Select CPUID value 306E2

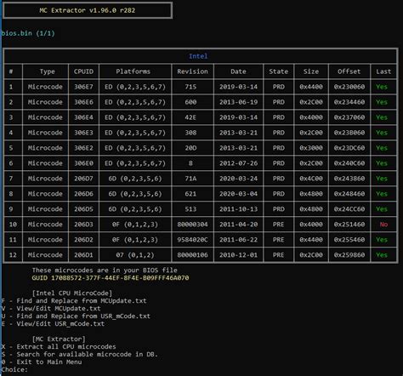[x=83, y=148]
